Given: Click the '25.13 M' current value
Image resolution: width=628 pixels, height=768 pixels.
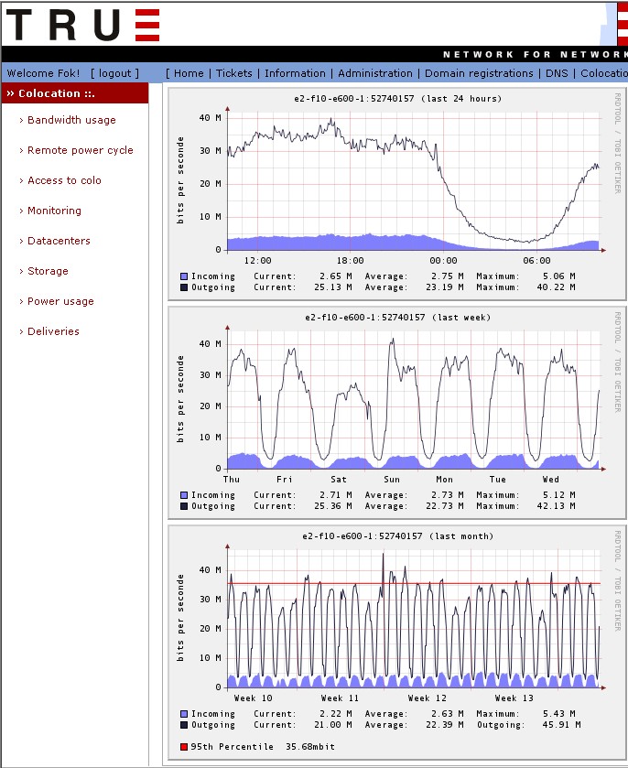Looking at the screenshot, I should click(333, 287).
